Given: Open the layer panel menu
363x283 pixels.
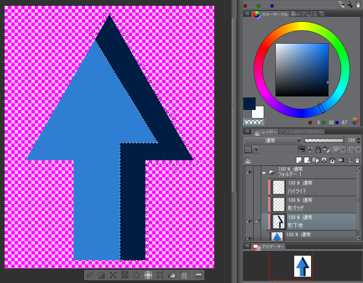Looking at the screenshot, I should tap(247, 131).
